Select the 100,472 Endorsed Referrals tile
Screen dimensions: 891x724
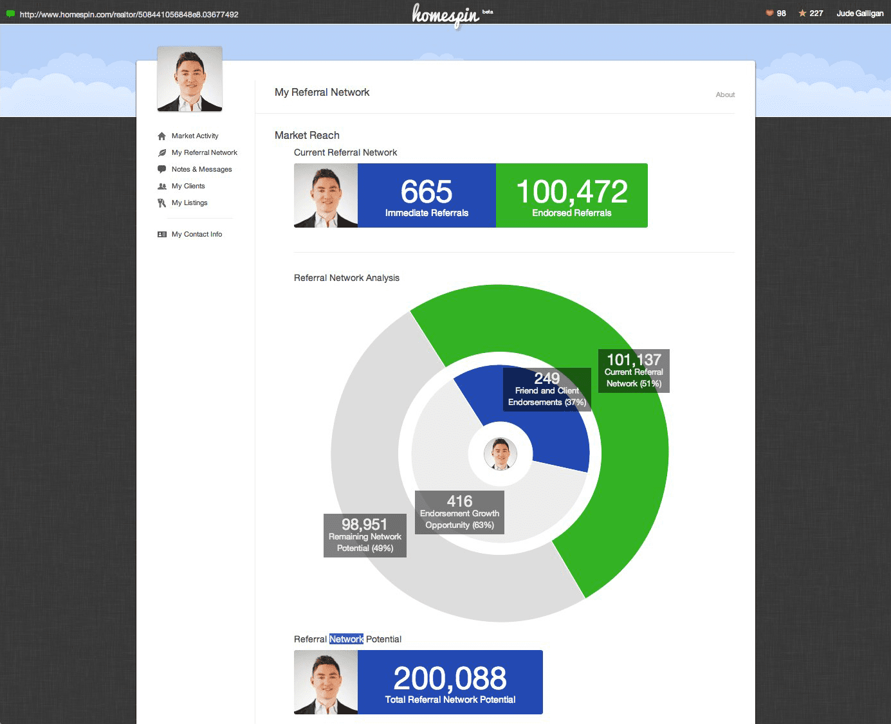[571, 195]
